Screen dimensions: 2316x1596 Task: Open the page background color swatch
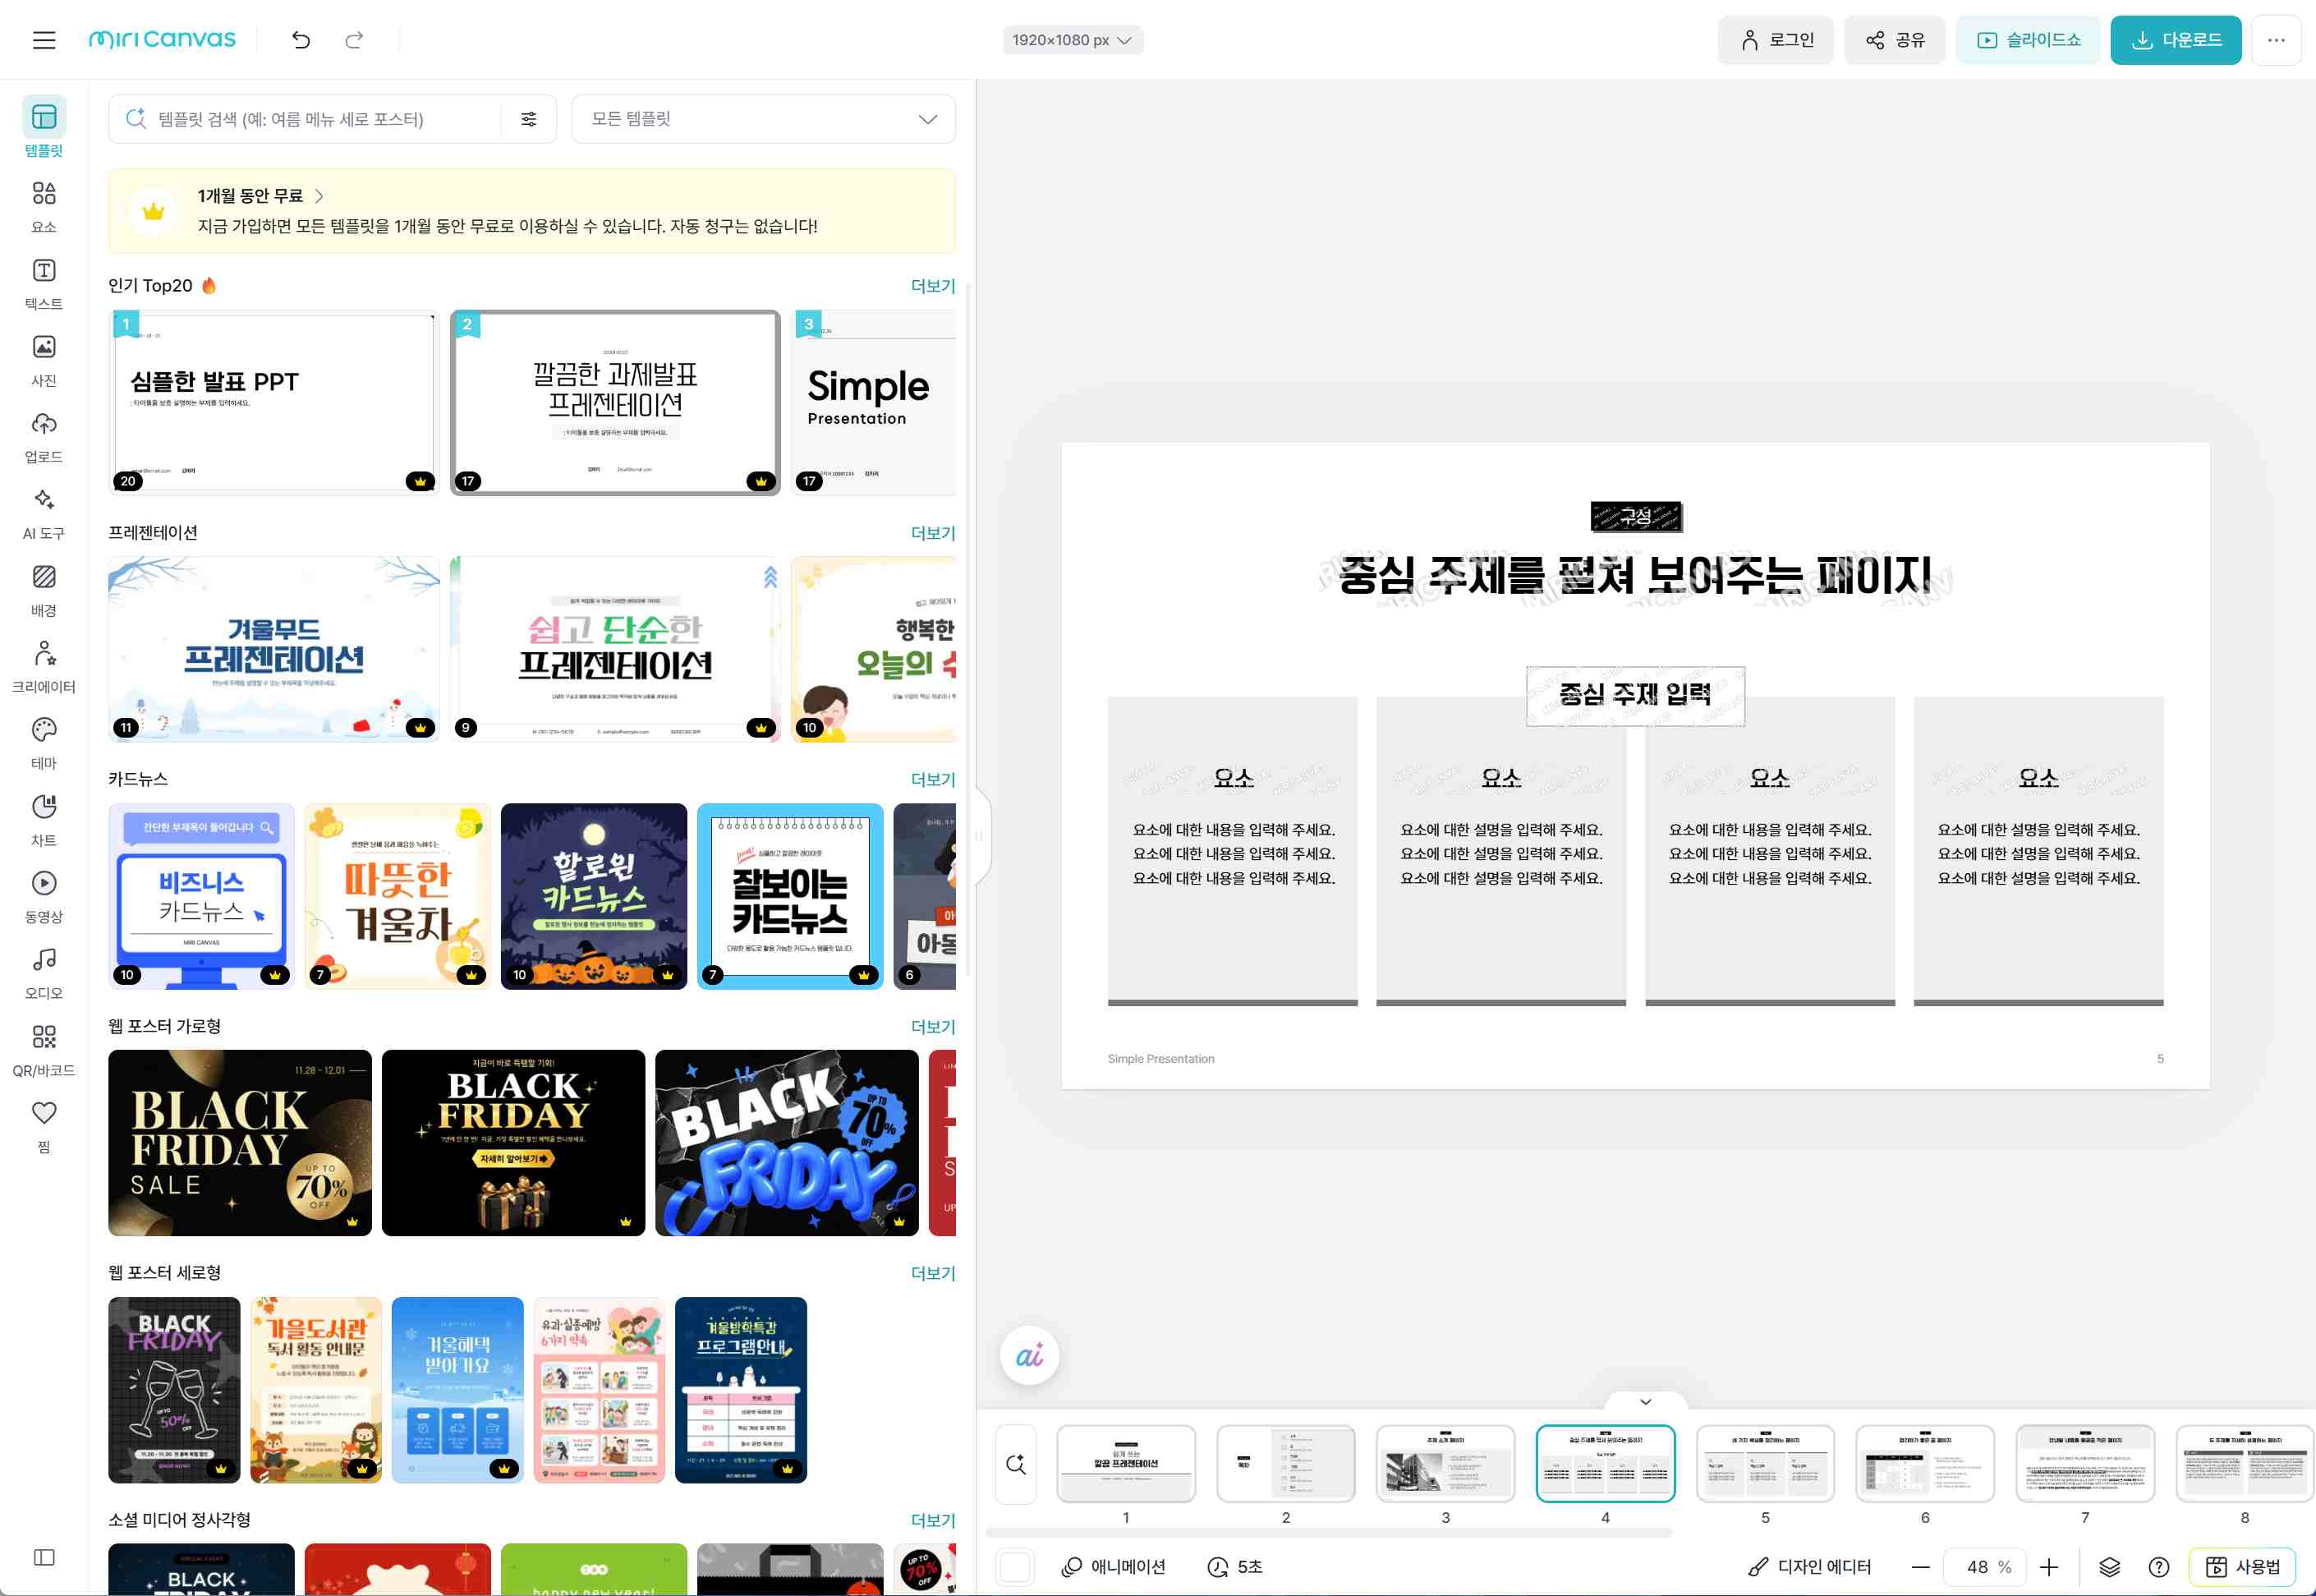coord(1016,1567)
